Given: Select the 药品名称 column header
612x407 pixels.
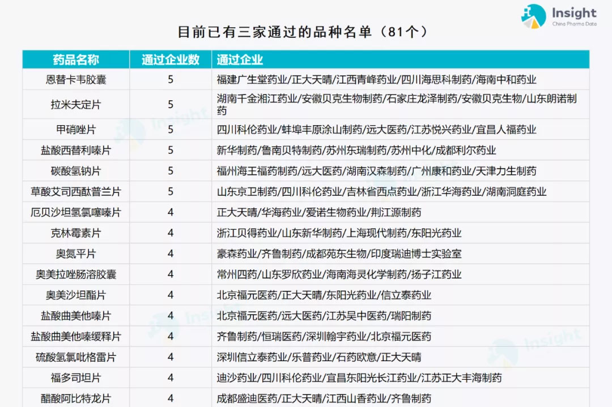Looking at the screenshot, I should tap(76, 60).
